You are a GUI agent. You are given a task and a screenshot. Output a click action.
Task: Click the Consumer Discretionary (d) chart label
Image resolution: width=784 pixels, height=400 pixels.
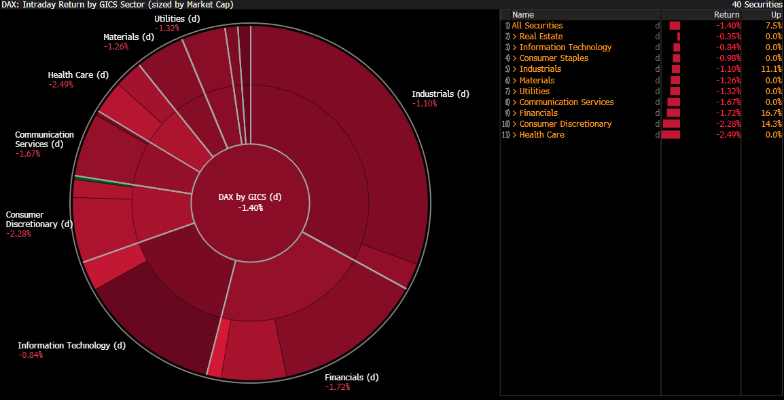(39, 220)
